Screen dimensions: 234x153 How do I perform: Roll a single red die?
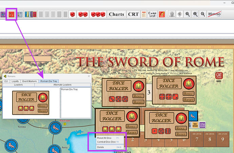[x=73, y=14]
